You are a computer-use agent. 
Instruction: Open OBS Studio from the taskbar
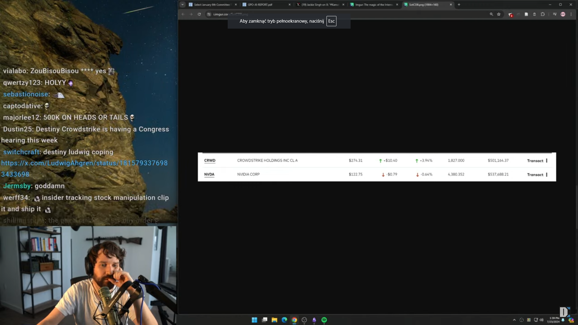(x=304, y=320)
